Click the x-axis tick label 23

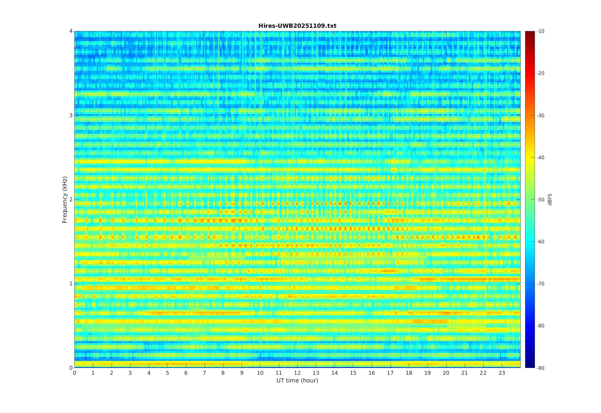pyautogui.click(x=502, y=373)
